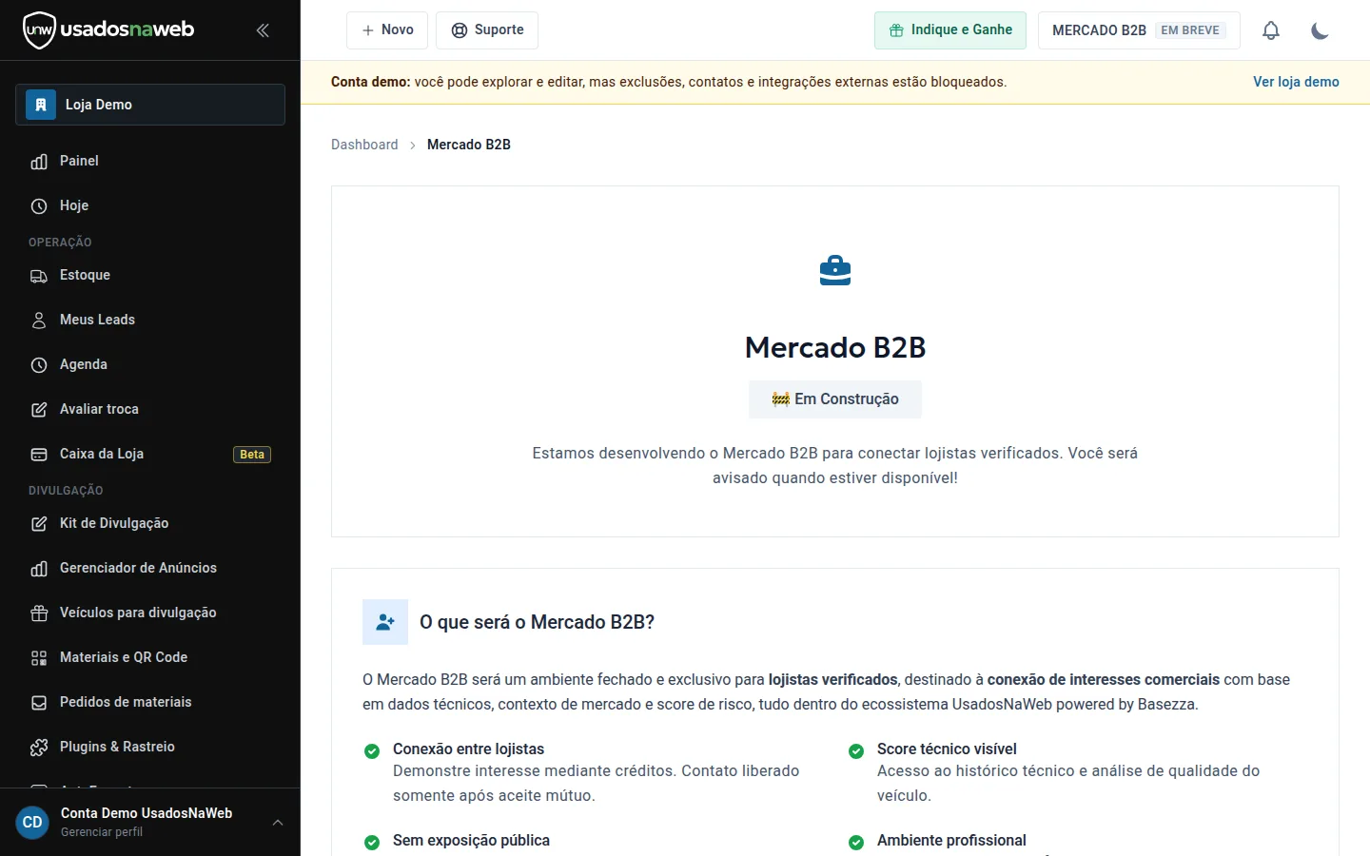
Task: Open Painel from the sidebar
Action: pos(150,161)
